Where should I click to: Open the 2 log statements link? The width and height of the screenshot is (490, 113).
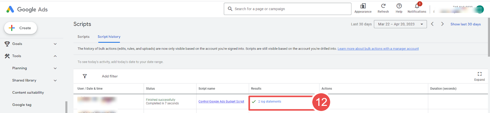(269, 102)
